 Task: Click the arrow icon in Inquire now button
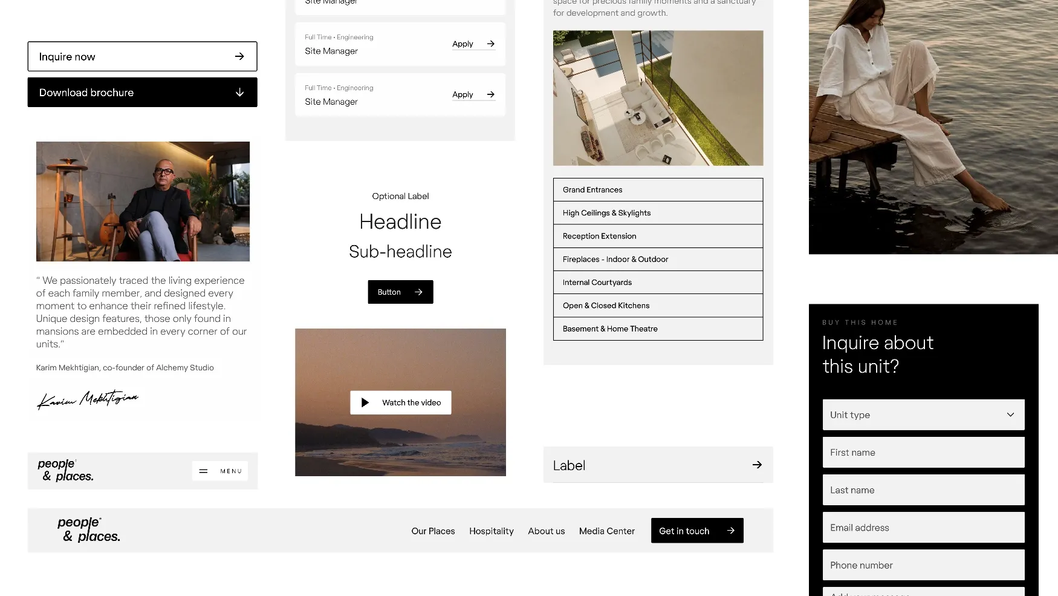[239, 56]
